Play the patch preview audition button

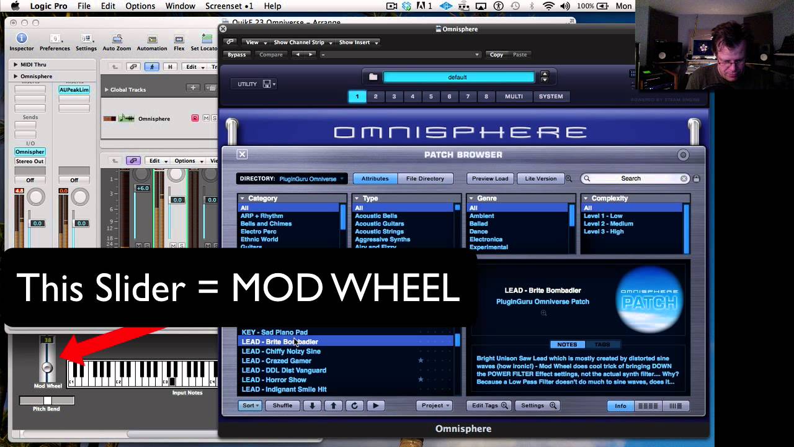[375, 405]
